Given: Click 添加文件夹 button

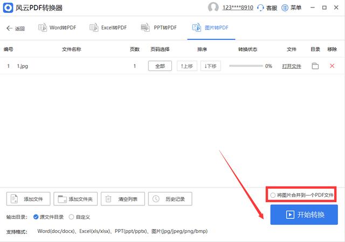Looking at the screenshot, I should click(x=75, y=199).
